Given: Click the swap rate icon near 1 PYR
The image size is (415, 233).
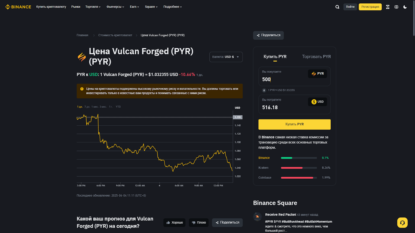Looking at the screenshot, I should click(264, 90).
